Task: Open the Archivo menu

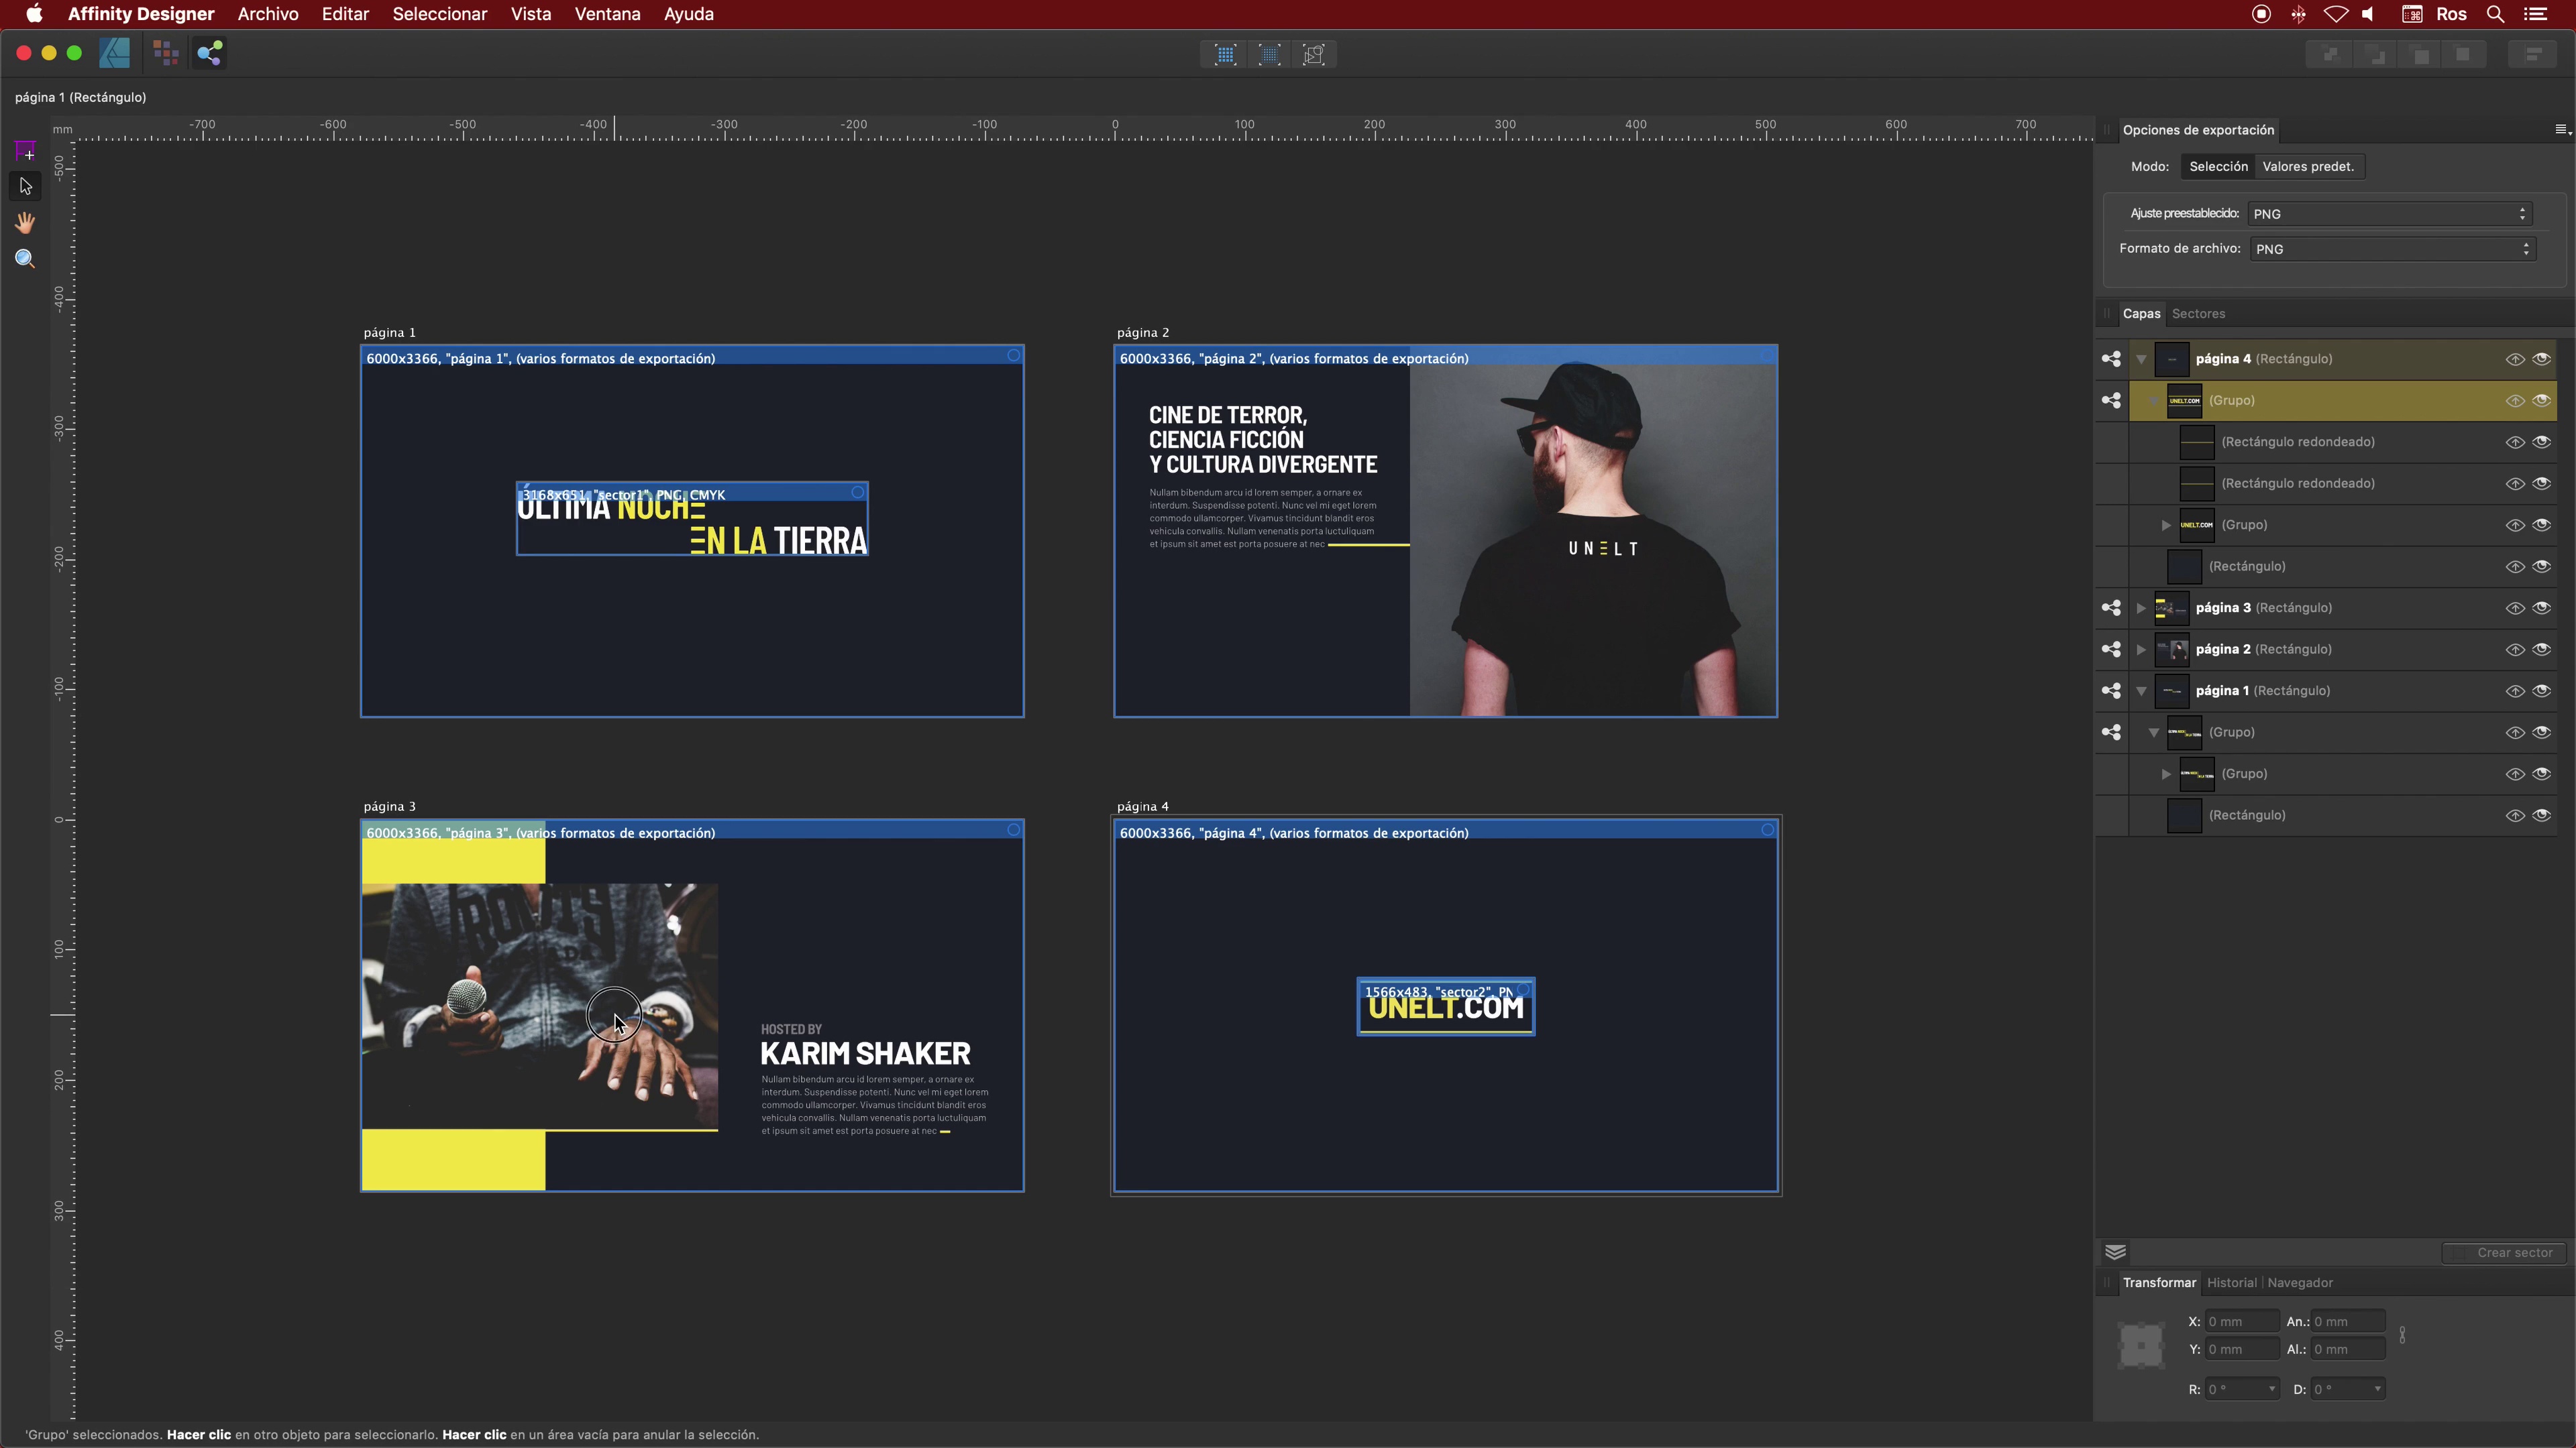Action: point(268,14)
